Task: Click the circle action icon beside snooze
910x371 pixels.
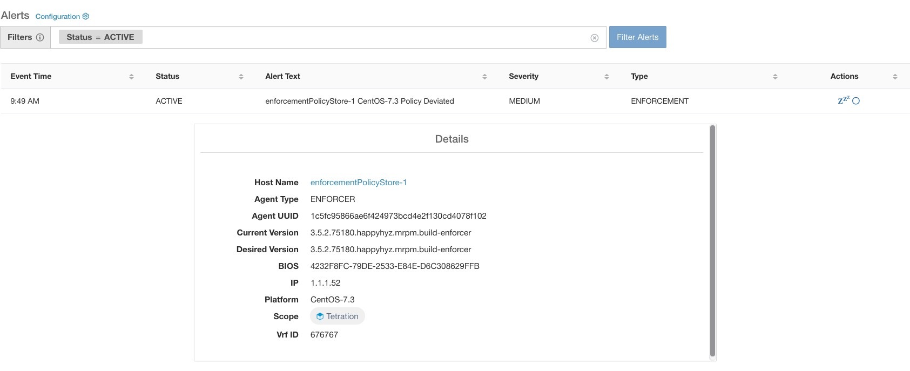Action: click(x=855, y=101)
